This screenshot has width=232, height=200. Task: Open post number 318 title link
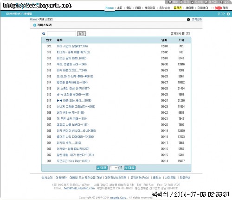(x=71, y=58)
